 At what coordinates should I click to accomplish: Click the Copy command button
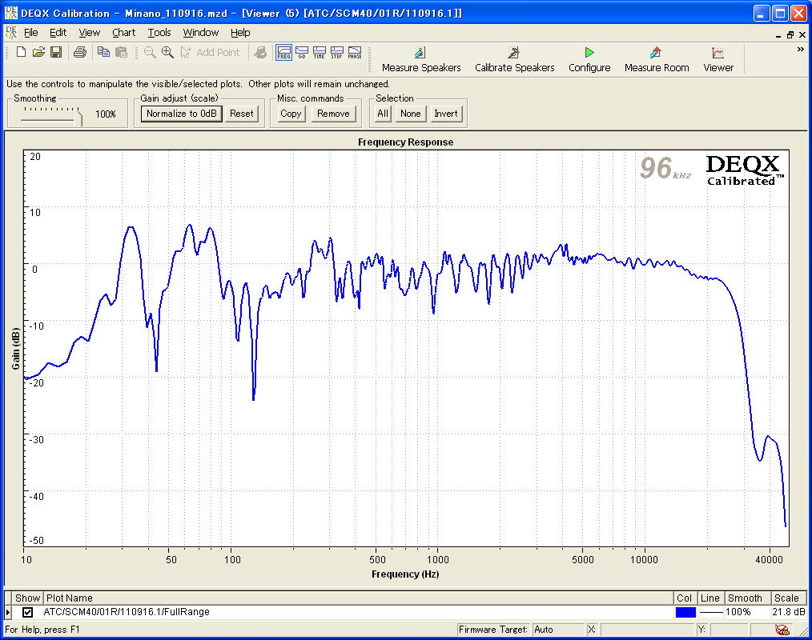click(x=291, y=114)
